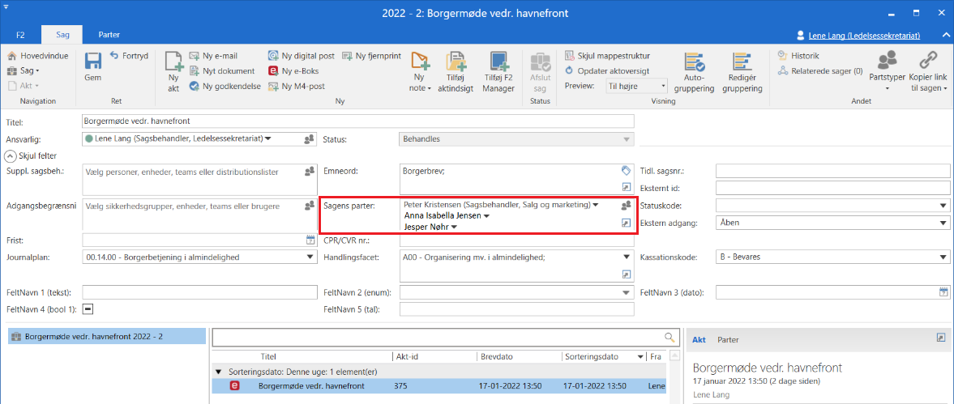The width and height of the screenshot is (954, 404).
Task: Select the Borgermøde vedr. havnefront tree item
Action: pos(93,336)
